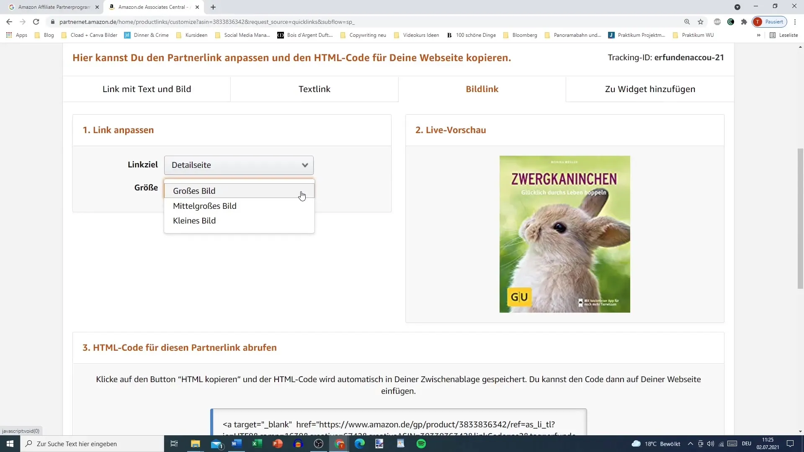Show hidden system tray icons
Image resolution: width=804 pixels, height=452 pixels.
pyautogui.click(x=690, y=444)
